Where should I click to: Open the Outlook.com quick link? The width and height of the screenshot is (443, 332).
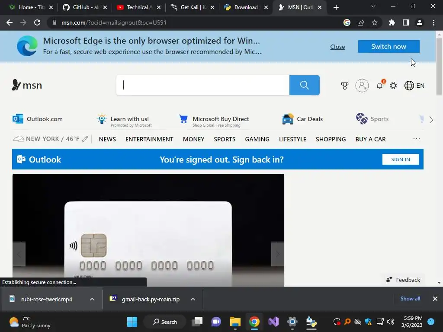tap(38, 119)
